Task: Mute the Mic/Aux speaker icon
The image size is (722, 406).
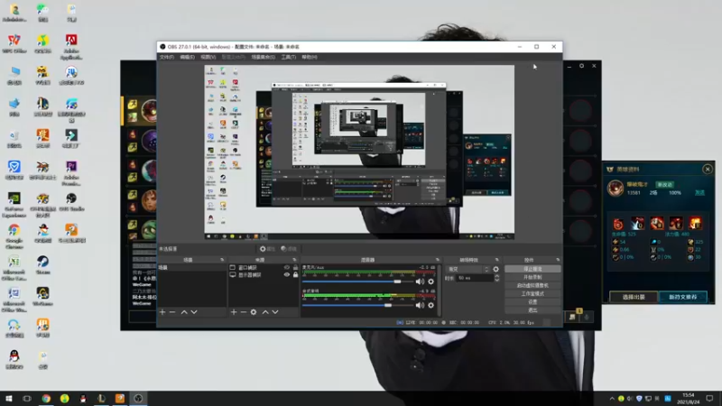Action: pyautogui.click(x=420, y=281)
